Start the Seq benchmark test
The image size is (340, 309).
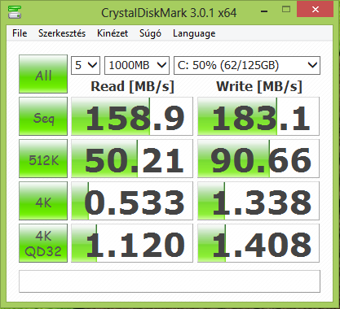pos(43,116)
